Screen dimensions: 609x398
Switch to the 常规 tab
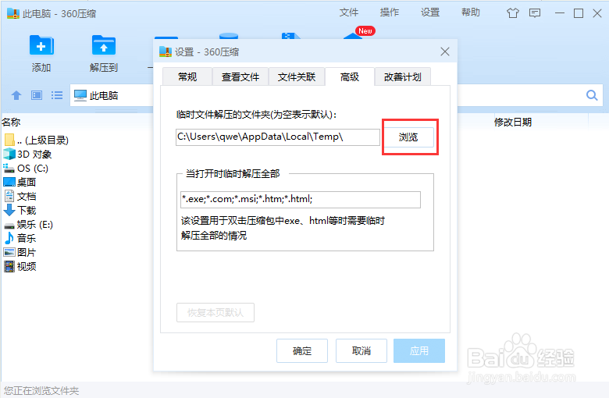pos(187,77)
